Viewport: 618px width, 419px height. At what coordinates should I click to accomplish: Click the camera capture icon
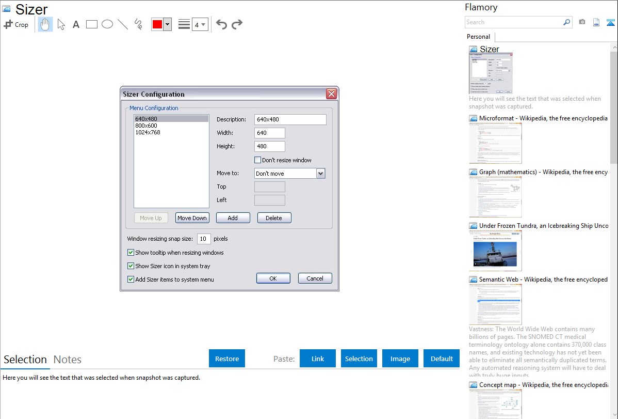click(x=582, y=22)
